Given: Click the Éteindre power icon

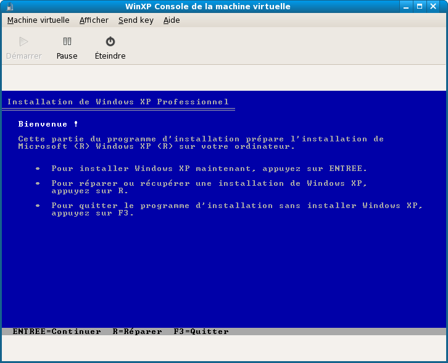Looking at the screenshot, I should [x=110, y=42].
